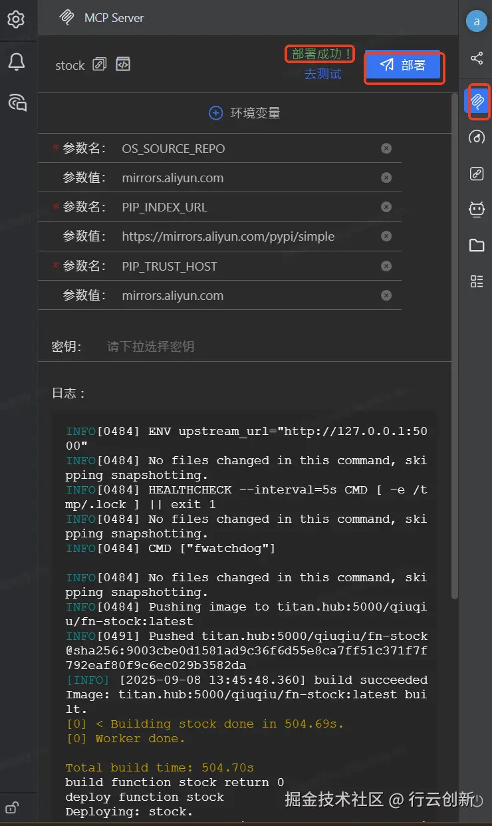Open the folder icon in right sidebar

[x=477, y=245]
